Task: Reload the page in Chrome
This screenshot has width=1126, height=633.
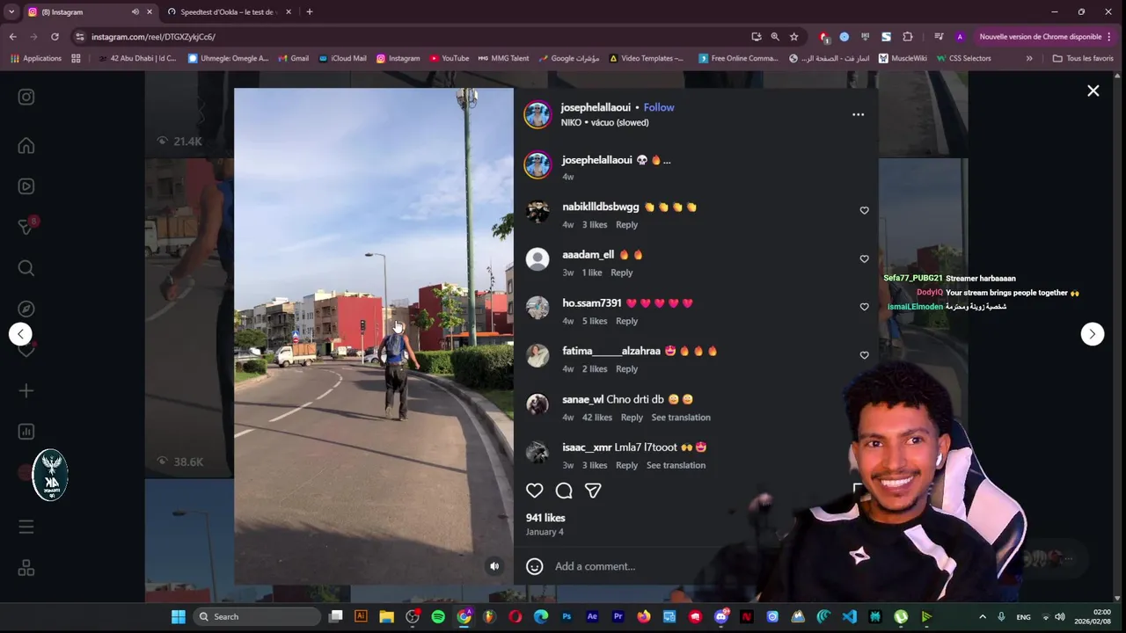Action: pyautogui.click(x=55, y=37)
